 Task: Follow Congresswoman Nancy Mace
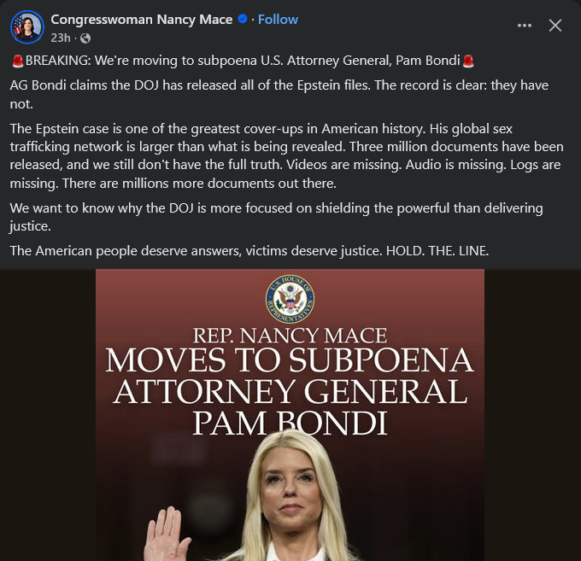(278, 20)
